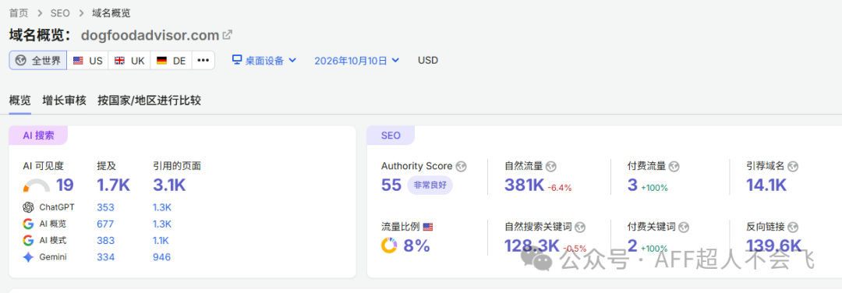
Task: Open Gemini mentions 334
Action: pos(106,257)
